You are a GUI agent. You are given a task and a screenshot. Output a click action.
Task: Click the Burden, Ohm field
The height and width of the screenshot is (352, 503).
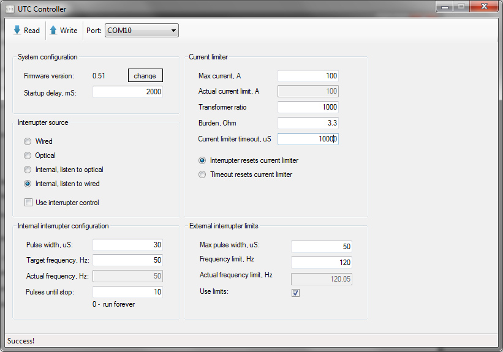(x=308, y=123)
